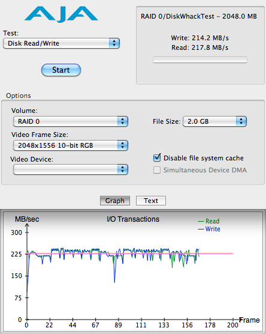Viewport: 266px width, 334px height.
Task: Open the Volume dropdown set to RAID 0
Action: click(x=71, y=121)
